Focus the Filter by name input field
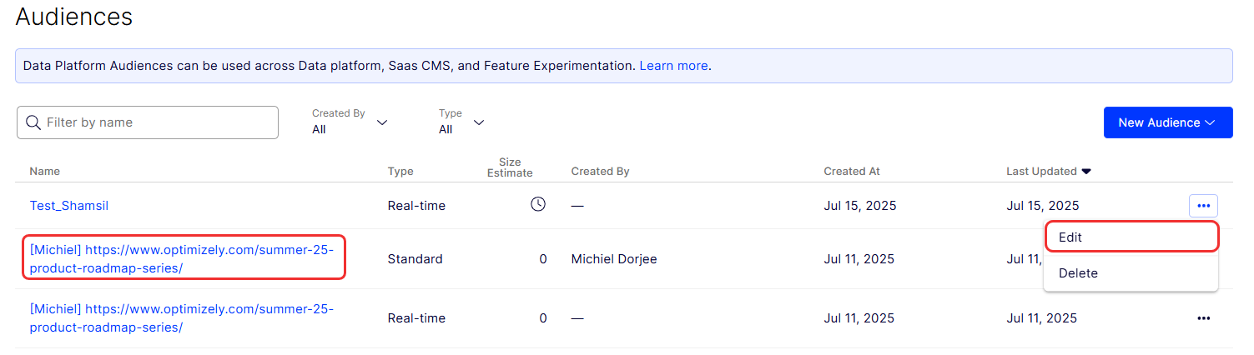Screen dimensions: 1254x355 pos(148,122)
